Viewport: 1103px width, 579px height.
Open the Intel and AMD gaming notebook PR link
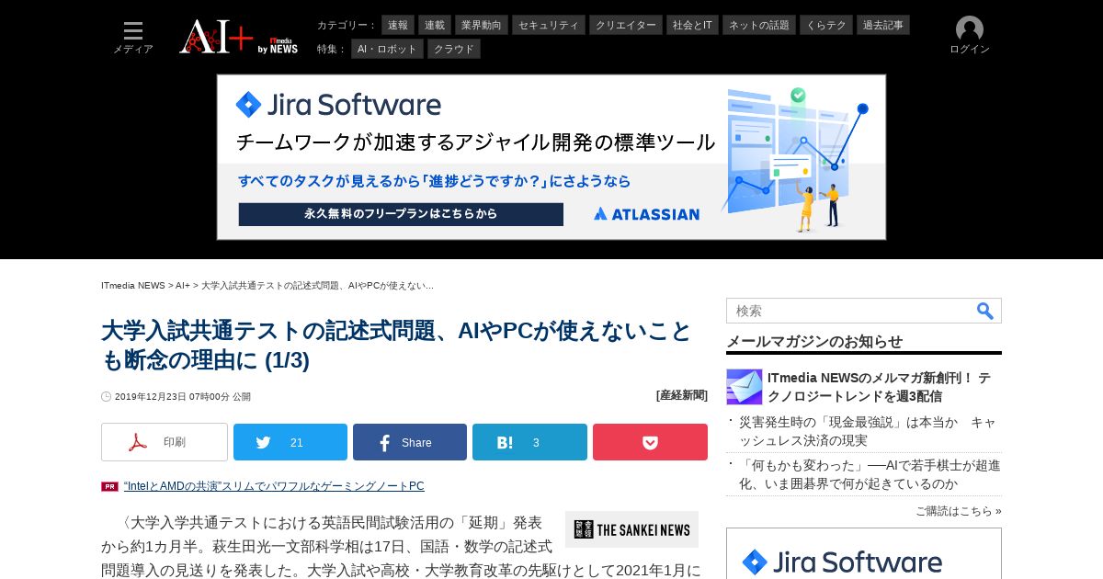point(274,486)
